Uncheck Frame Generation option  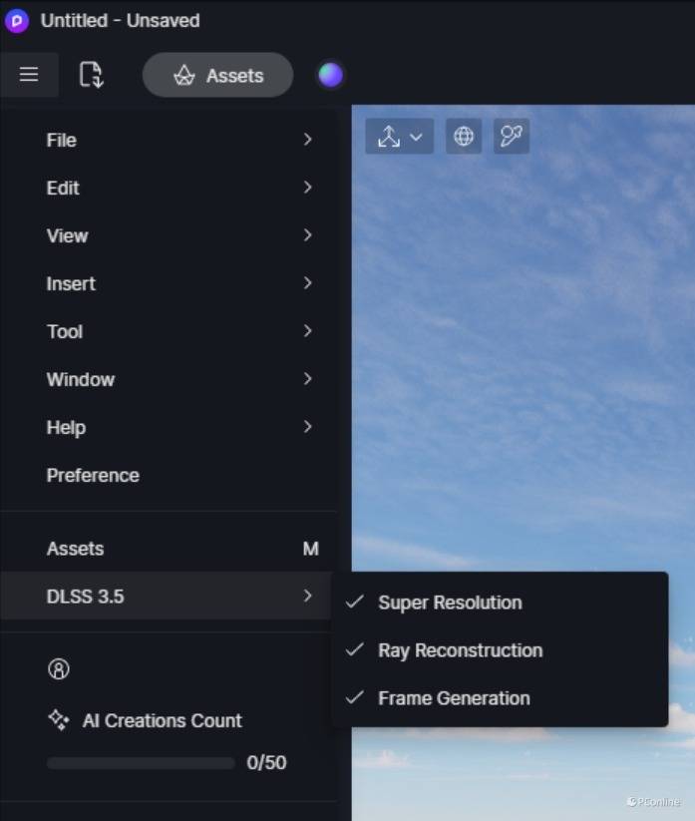454,698
